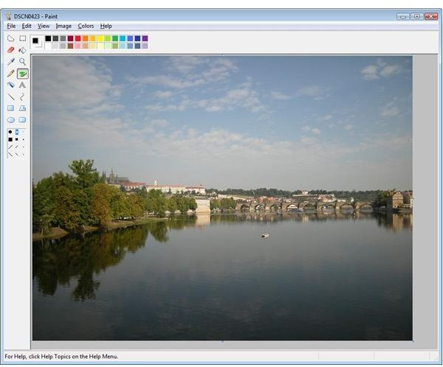The height and width of the screenshot is (367, 443).
Task: Pick the lavender swatch in bottom row
Action: 145,46
